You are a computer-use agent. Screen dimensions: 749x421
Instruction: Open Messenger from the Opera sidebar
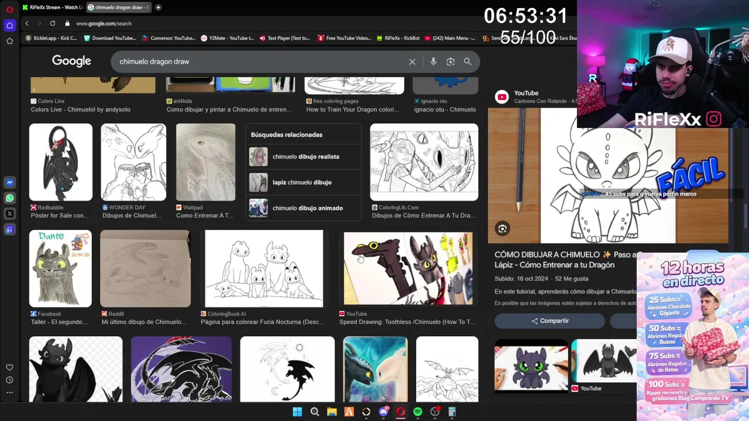coord(9,182)
